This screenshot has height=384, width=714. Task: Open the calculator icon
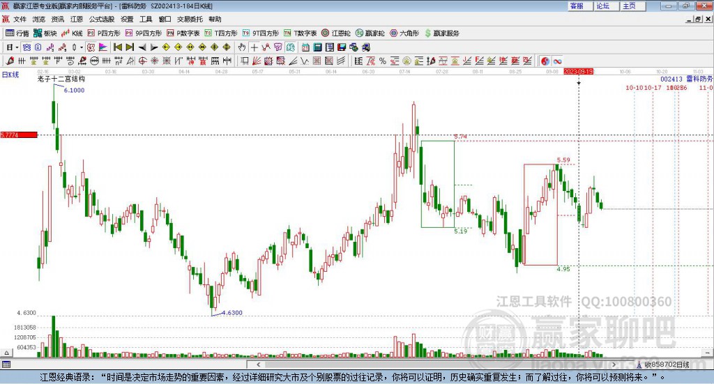pyautogui.click(x=317, y=47)
